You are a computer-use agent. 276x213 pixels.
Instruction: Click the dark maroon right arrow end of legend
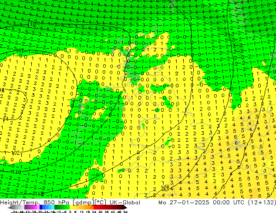click(x=125, y=207)
